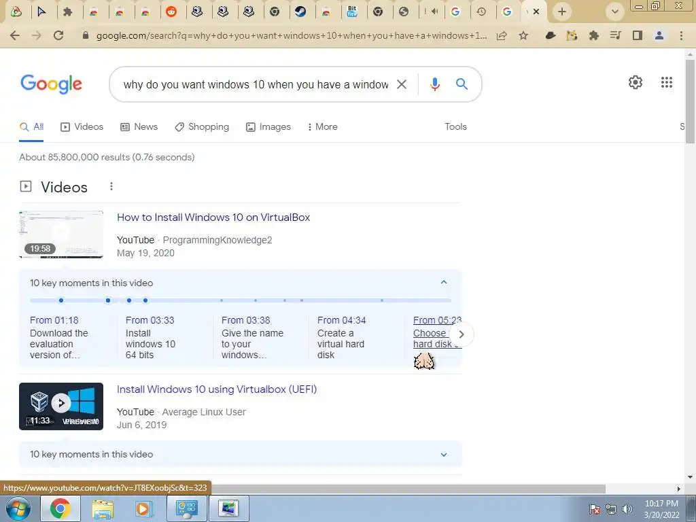Open Control Panel taskbar item
This screenshot has height=522, width=696.
click(x=186, y=508)
